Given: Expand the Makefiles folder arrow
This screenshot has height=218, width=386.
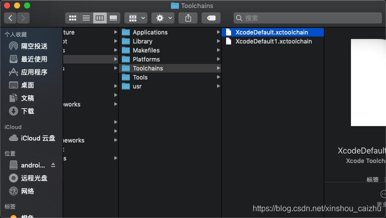Looking at the screenshot, I should [218, 50].
